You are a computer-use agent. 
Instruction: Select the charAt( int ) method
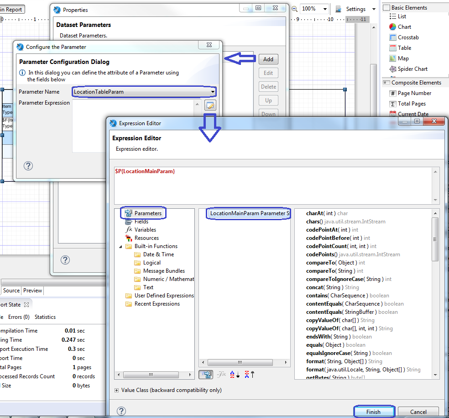[327, 213]
